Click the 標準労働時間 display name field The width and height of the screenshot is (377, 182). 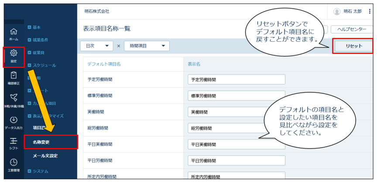click(x=236, y=96)
